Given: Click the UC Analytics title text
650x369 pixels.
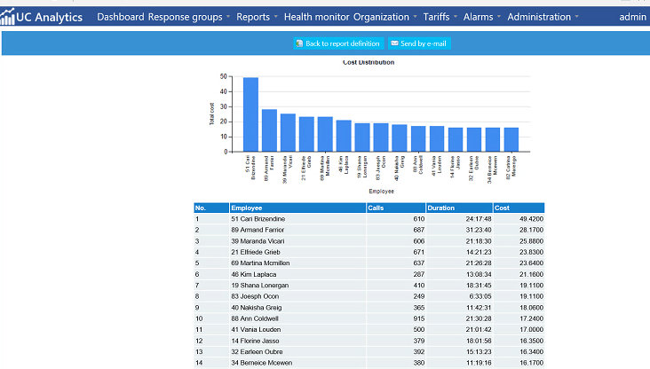Looking at the screenshot, I should pyautogui.click(x=50, y=17).
